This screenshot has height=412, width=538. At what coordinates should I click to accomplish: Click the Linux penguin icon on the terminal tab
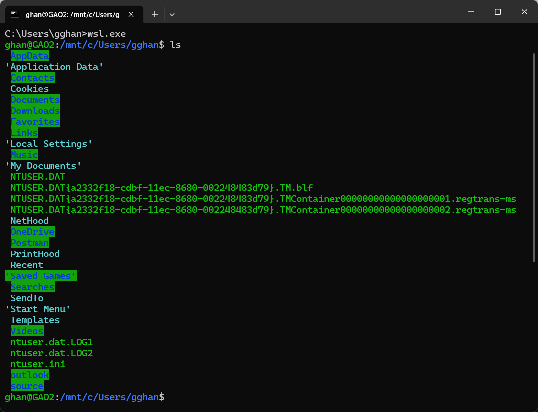(15, 14)
